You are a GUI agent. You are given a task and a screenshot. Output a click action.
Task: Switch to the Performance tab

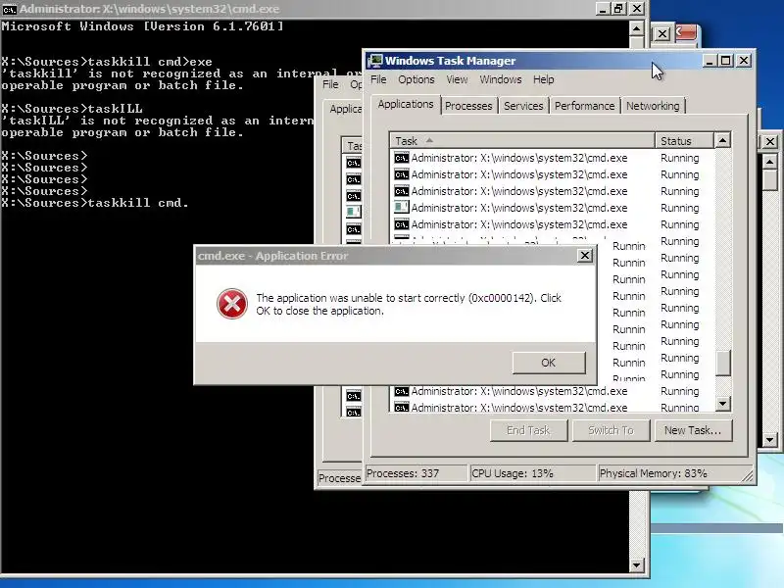584,106
